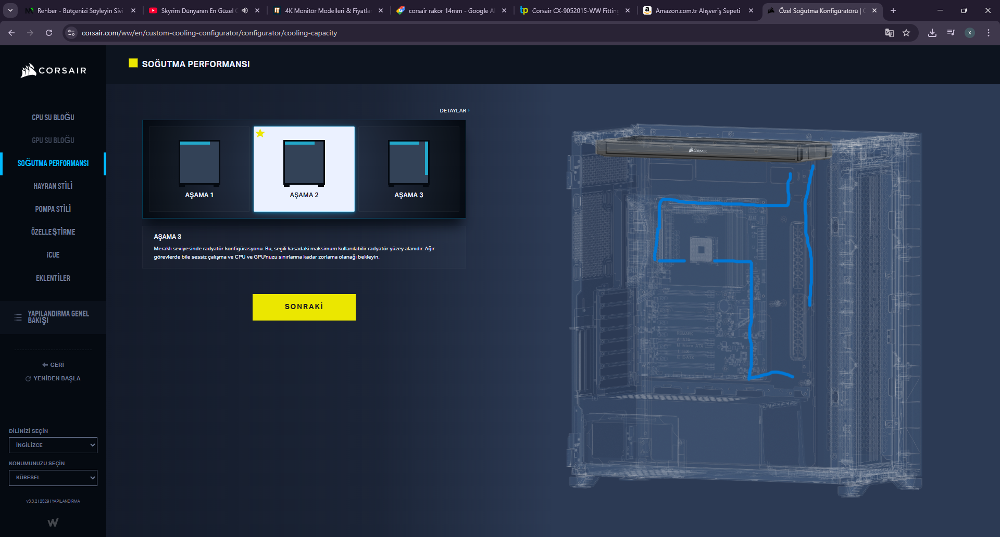This screenshot has width=1000, height=537.
Task: Open the location dropdown showing KÜRESEL
Action: click(x=53, y=478)
